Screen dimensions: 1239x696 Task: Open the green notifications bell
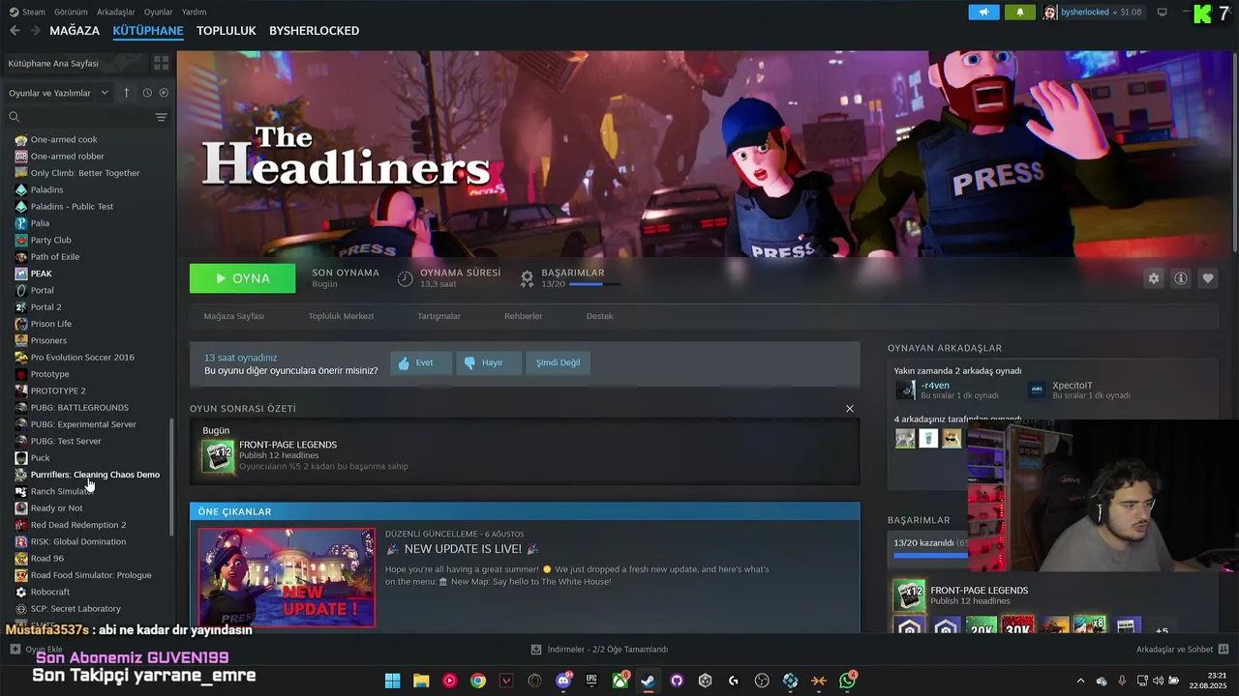pyautogui.click(x=1019, y=12)
